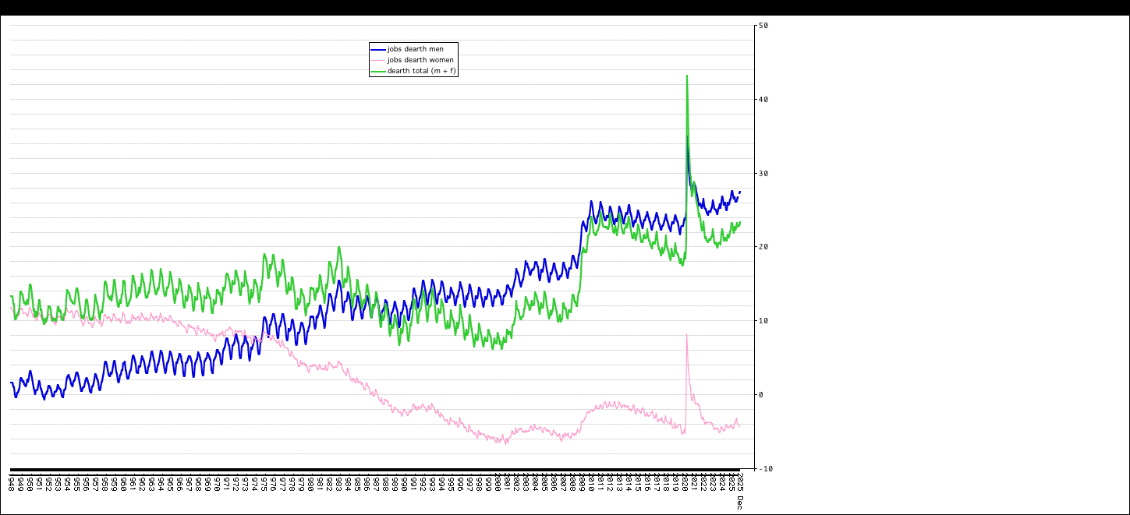The height and width of the screenshot is (515, 1130).
Task: Select the green line swatch in the legend
Action: click(x=378, y=71)
